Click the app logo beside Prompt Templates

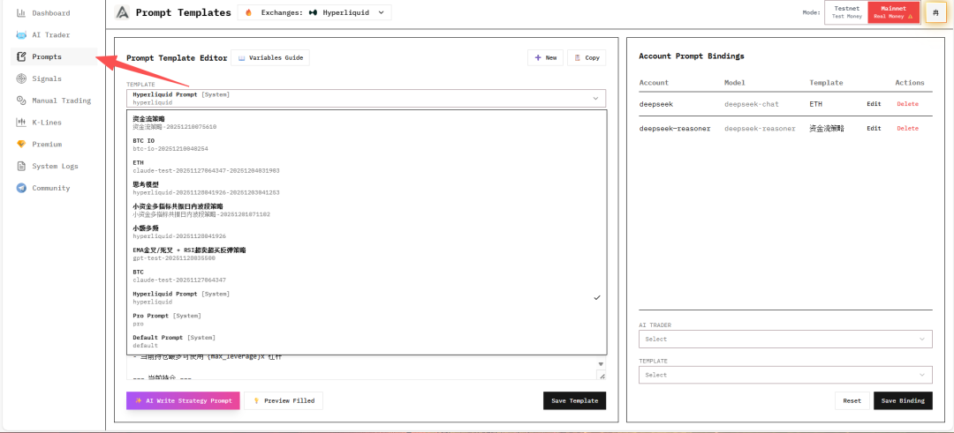point(122,12)
